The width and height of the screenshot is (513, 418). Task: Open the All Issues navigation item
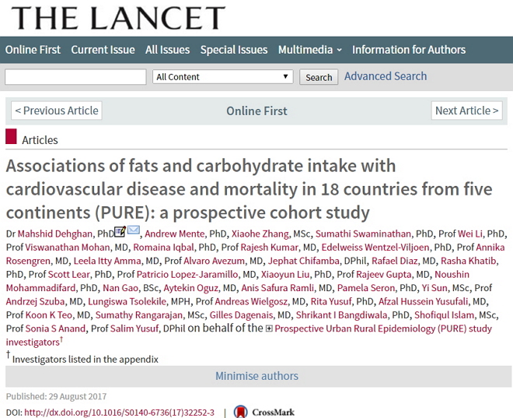point(168,50)
